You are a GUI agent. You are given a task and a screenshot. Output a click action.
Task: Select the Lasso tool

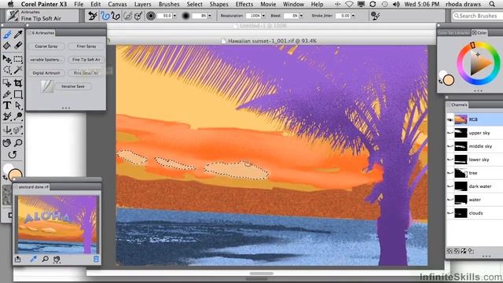(7, 70)
